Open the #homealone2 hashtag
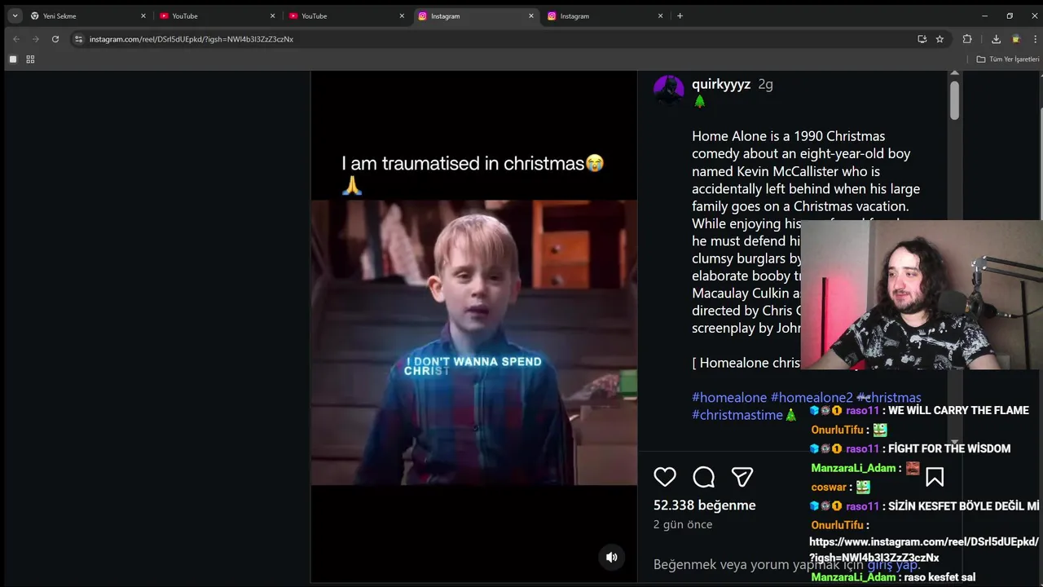The width and height of the screenshot is (1043, 587). click(x=812, y=397)
